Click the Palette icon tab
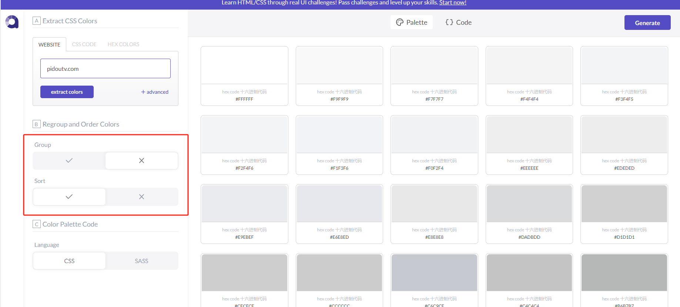Viewport: 680px width, 307px height. tap(411, 23)
